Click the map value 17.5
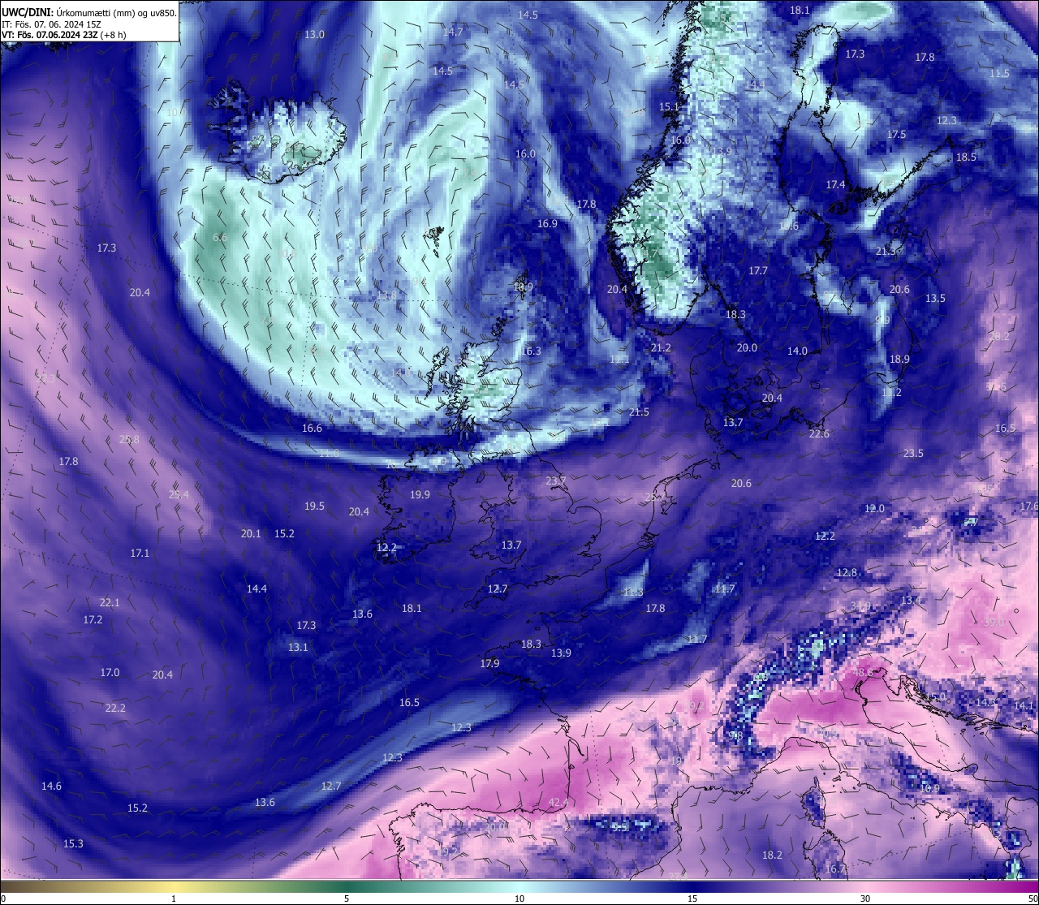Viewport: 1039px width, 905px height. pyautogui.click(x=896, y=134)
